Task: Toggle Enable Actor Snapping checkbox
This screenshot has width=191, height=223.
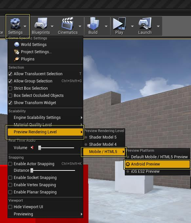Action: coord(10,164)
